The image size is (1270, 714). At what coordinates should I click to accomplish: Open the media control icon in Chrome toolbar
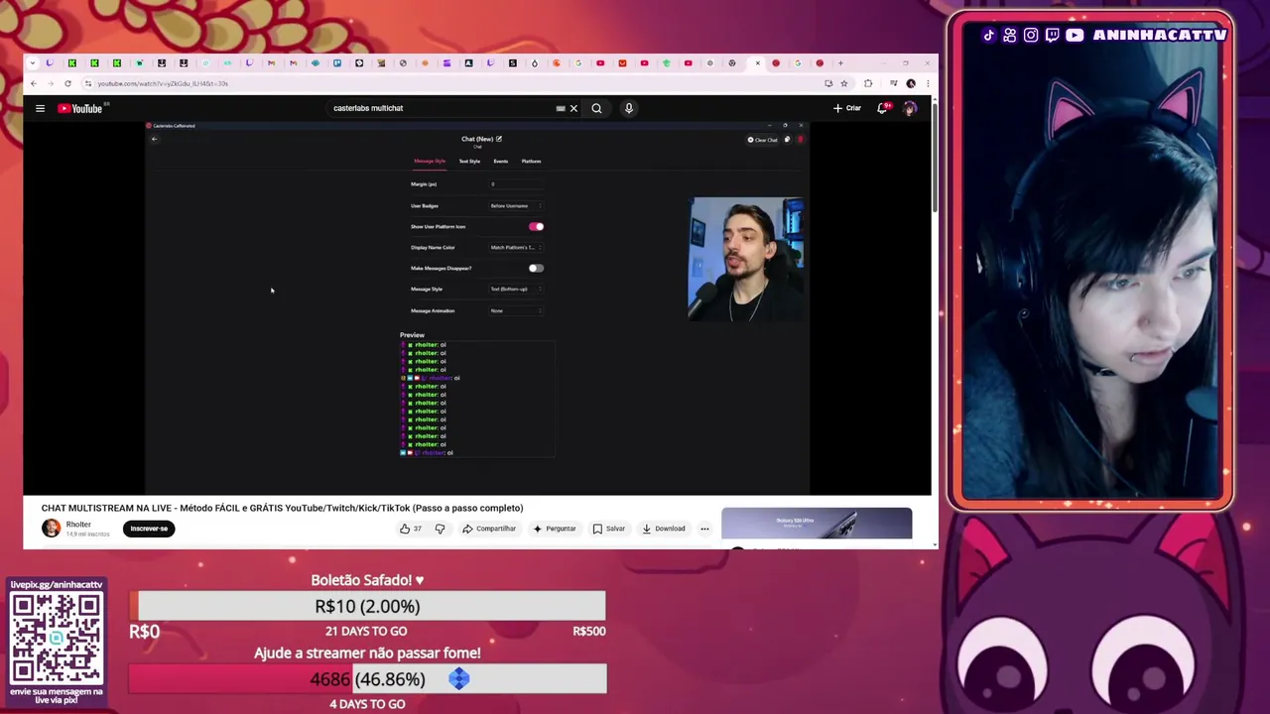point(893,83)
